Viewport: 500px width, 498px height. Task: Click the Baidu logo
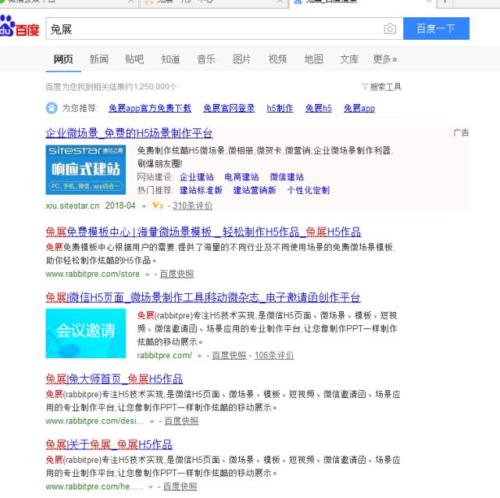tap(19, 27)
